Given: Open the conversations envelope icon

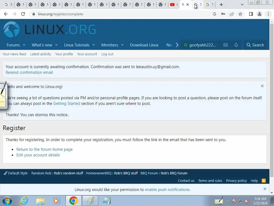Looking at the screenshot, I should coord(226,45).
